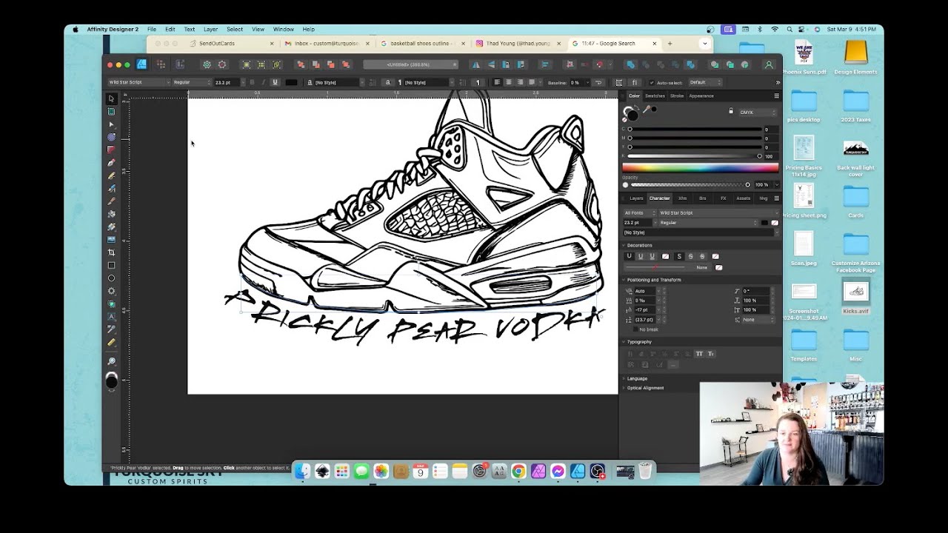Open Kicks.avif file on desktop
This screenshot has height=533, width=948.
[856, 298]
